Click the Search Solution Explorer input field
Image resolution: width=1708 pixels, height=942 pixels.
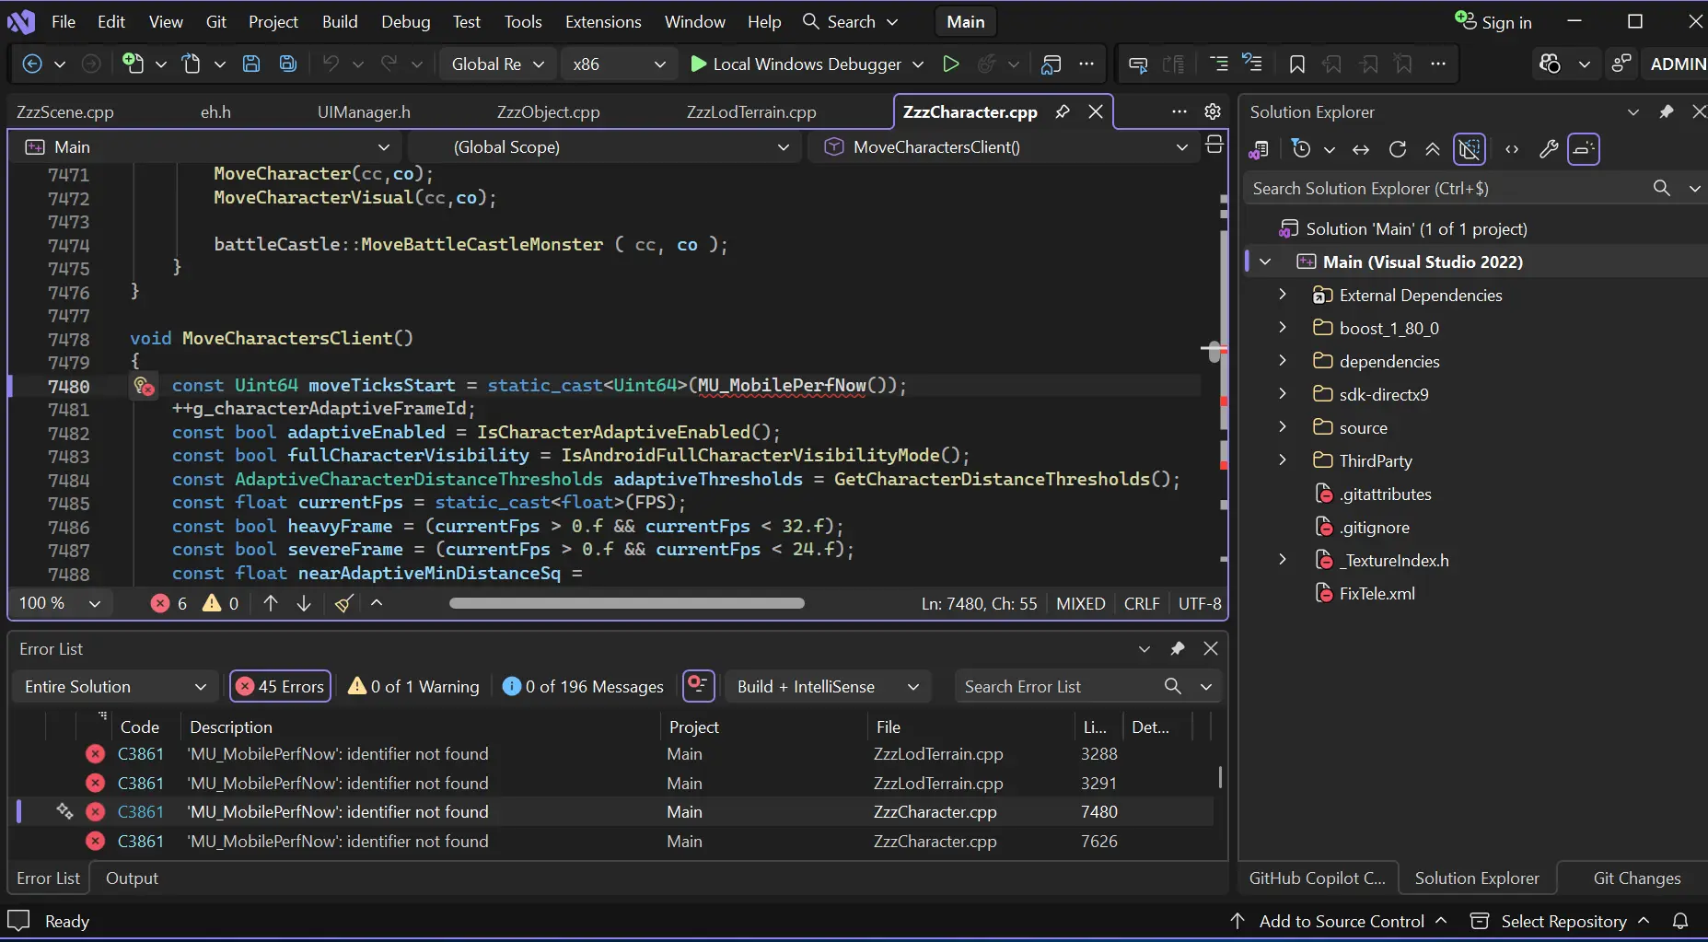tap(1448, 188)
